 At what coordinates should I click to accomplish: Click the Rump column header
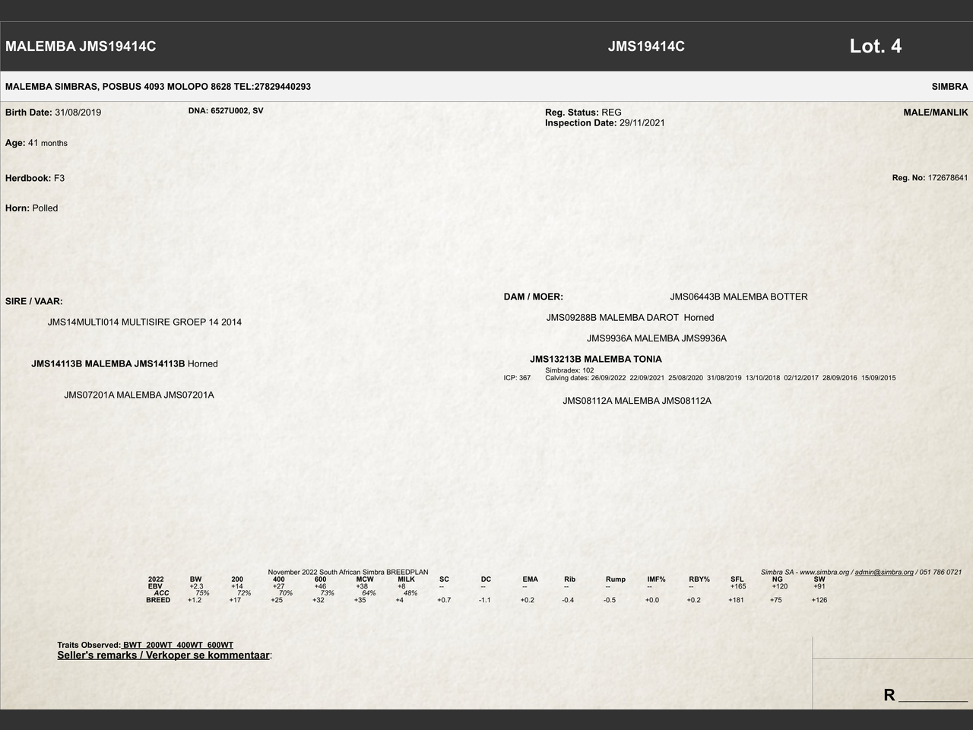point(616,579)
